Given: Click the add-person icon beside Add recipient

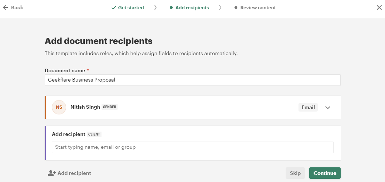Looking at the screenshot, I should [x=52, y=173].
